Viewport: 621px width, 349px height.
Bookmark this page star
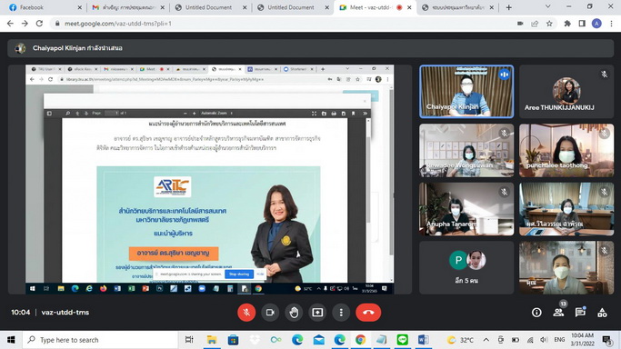(x=549, y=24)
